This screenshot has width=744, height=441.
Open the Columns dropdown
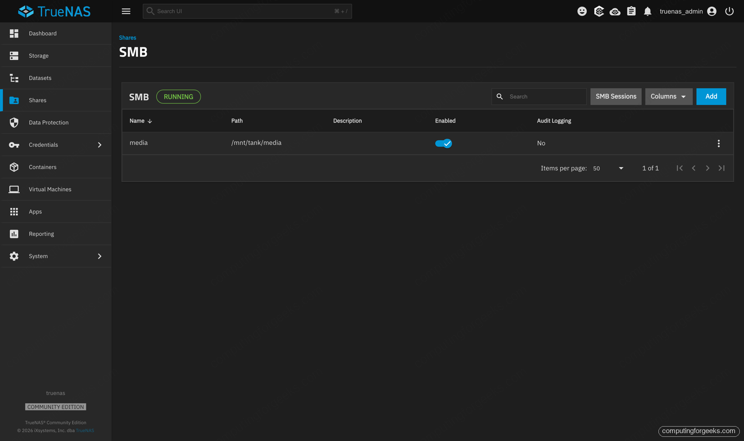pyautogui.click(x=669, y=97)
